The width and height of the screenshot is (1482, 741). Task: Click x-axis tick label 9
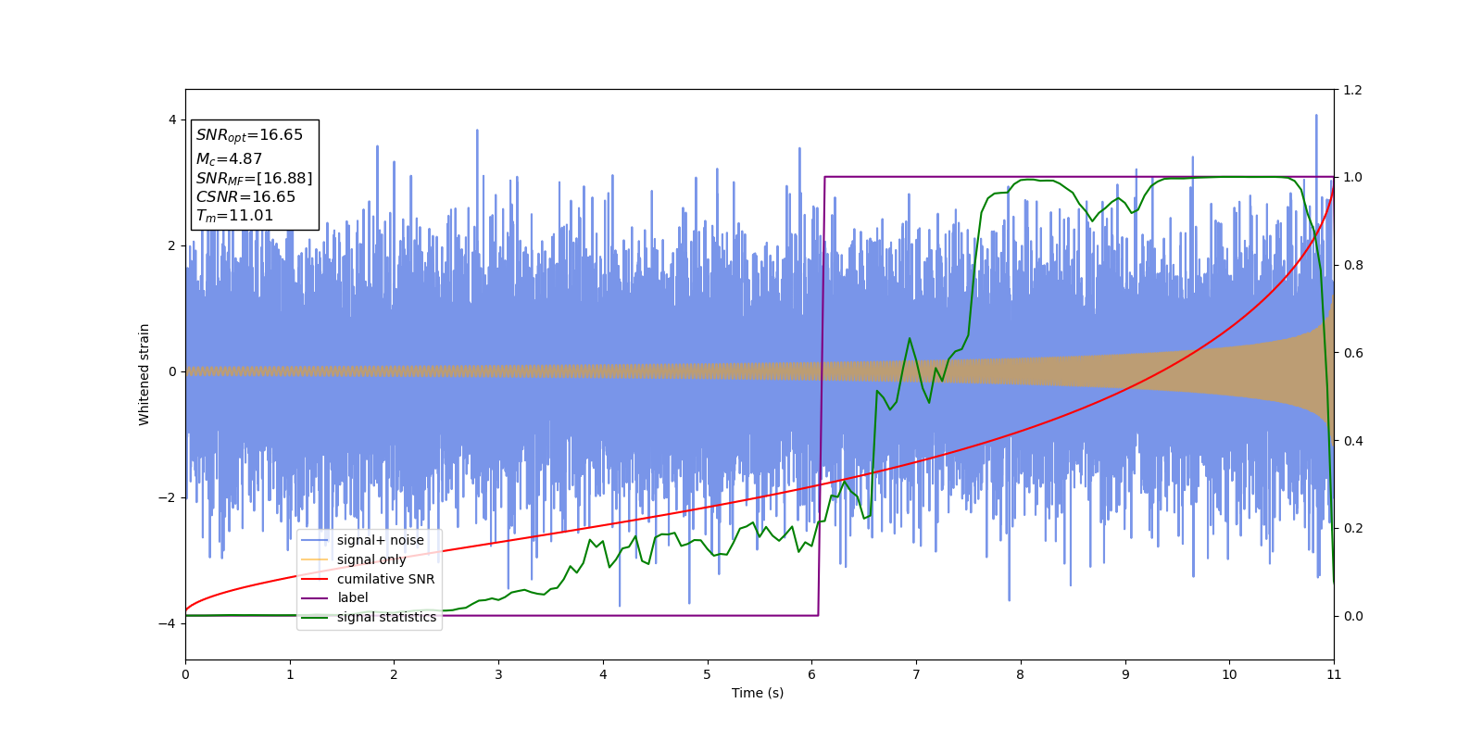pyautogui.click(x=1125, y=674)
